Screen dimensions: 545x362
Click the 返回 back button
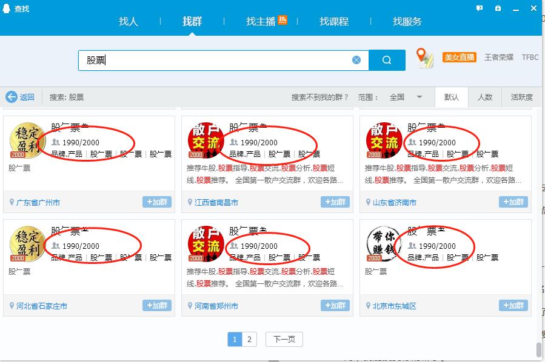[x=20, y=97]
